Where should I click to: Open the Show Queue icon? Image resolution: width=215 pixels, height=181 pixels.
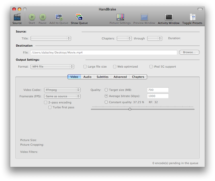point(79,17)
